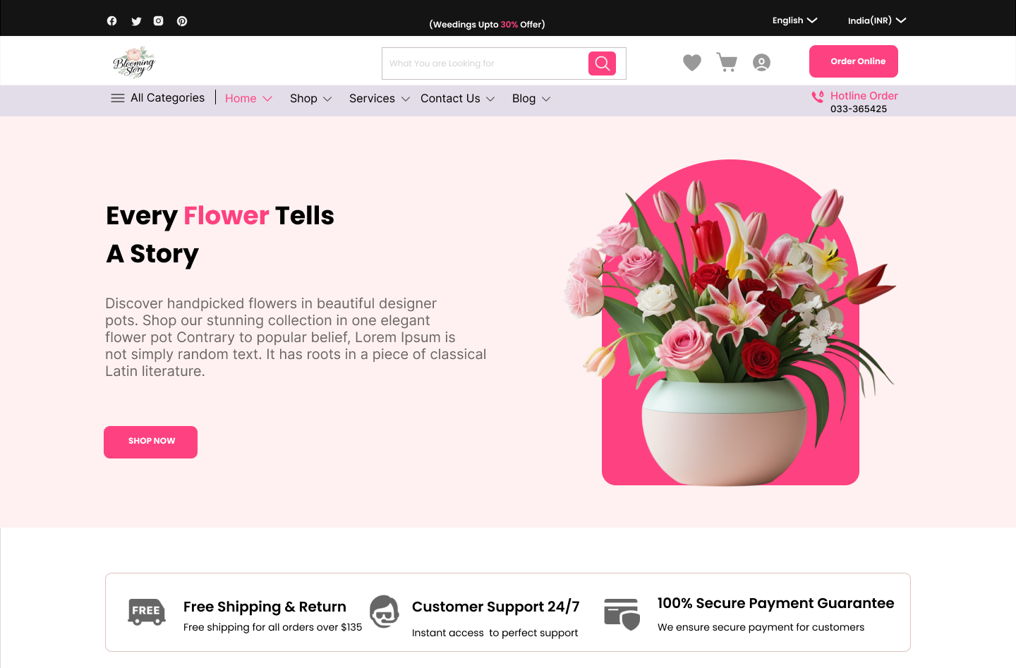Open the shopping cart icon
Screen dimensions: 1016x668
tap(727, 62)
